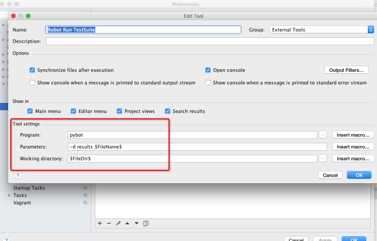Enable Show console on standard error stream

pyautogui.click(x=208, y=83)
